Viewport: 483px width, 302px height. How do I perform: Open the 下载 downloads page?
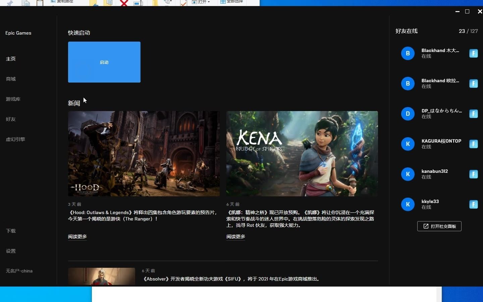[x=11, y=231]
